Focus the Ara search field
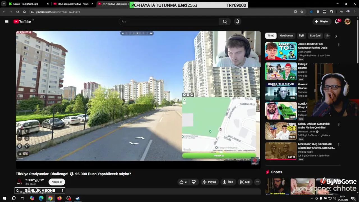359x202 pixels. coord(169,22)
